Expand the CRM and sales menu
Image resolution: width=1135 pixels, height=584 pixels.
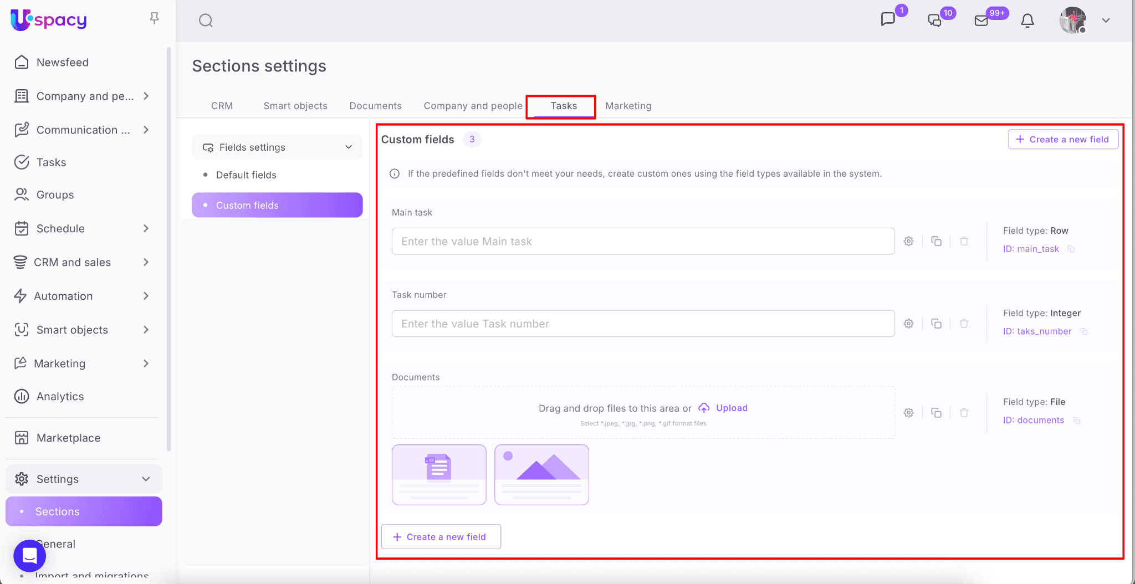point(146,262)
